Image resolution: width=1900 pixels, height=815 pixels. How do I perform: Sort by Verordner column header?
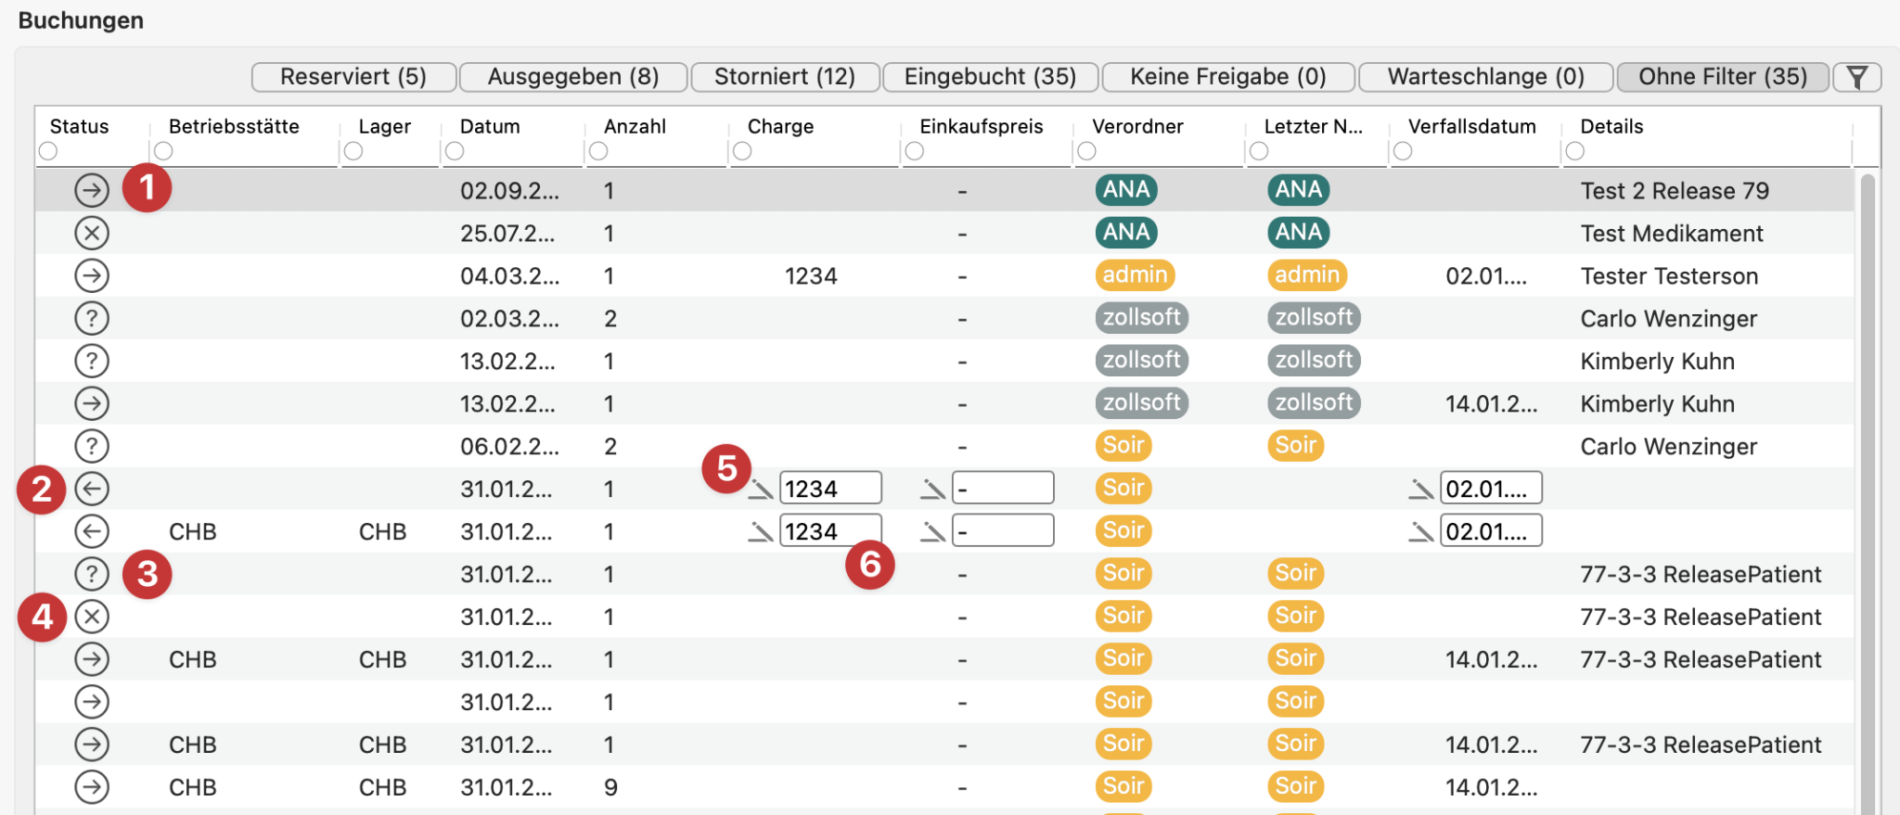click(1137, 127)
